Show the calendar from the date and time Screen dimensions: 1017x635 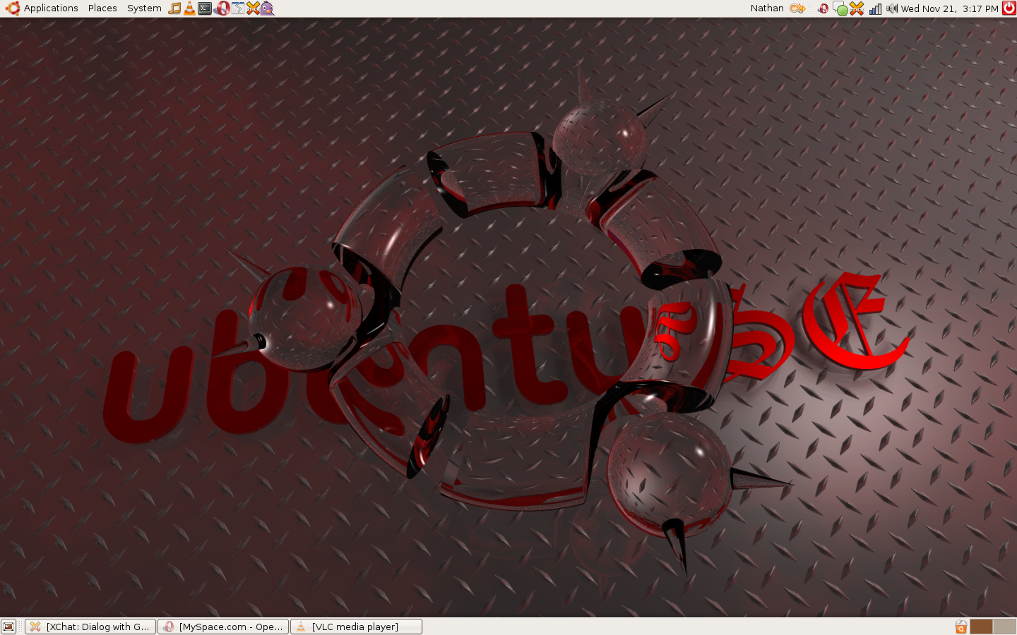(x=949, y=8)
